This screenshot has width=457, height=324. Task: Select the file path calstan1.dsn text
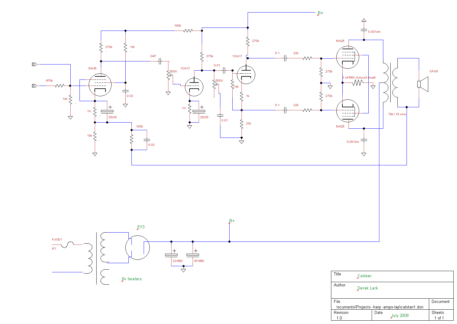click(x=379, y=307)
